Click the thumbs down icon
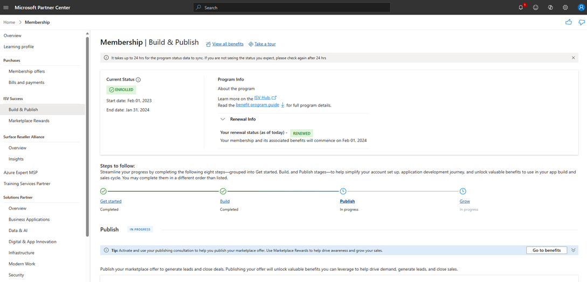Viewport: 587px width, 282px height. pos(582,22)
